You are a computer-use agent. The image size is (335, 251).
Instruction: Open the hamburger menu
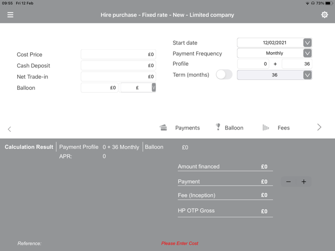(10, 15)
